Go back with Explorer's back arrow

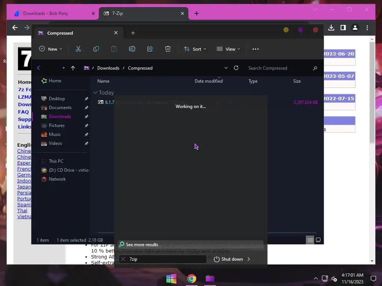pos(38,68)
